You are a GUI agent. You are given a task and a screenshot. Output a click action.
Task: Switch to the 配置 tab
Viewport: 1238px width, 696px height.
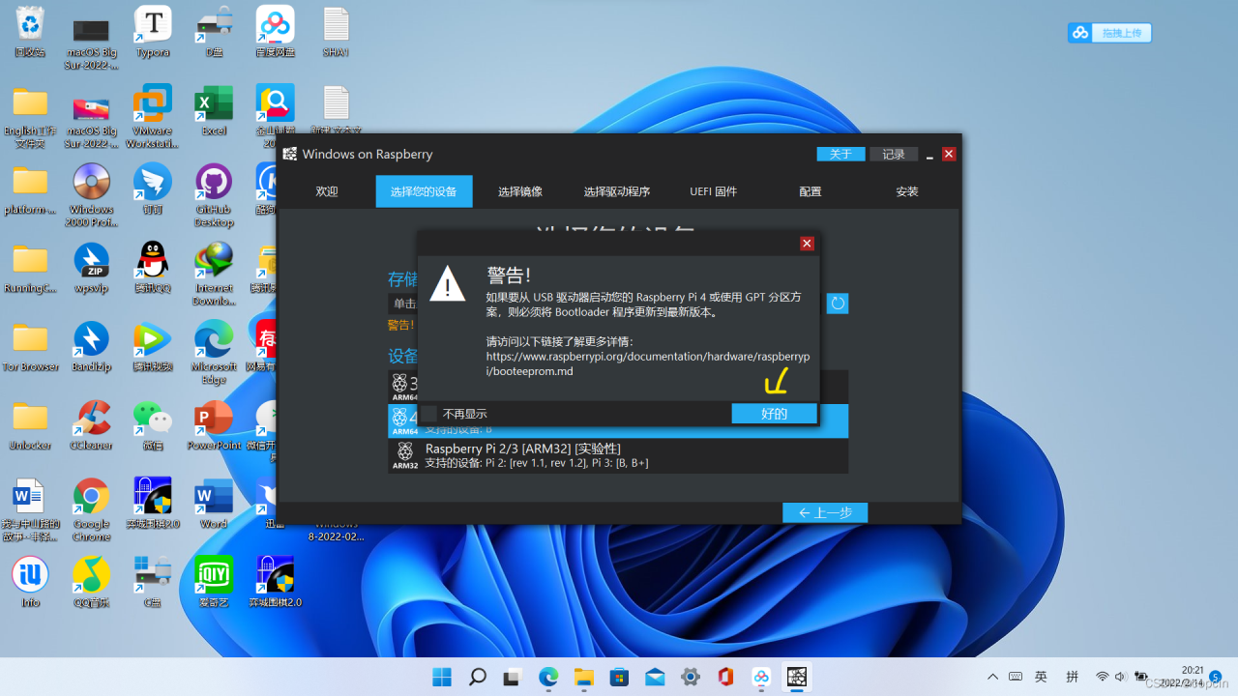pyautogui.click(x=811, y=191)
